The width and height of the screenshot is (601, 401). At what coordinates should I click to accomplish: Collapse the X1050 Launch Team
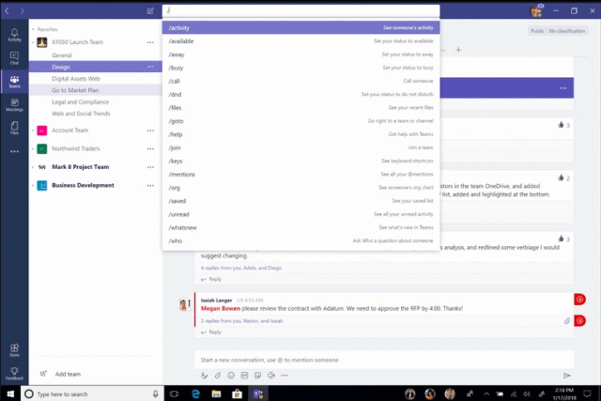click(x=33, y=42)
